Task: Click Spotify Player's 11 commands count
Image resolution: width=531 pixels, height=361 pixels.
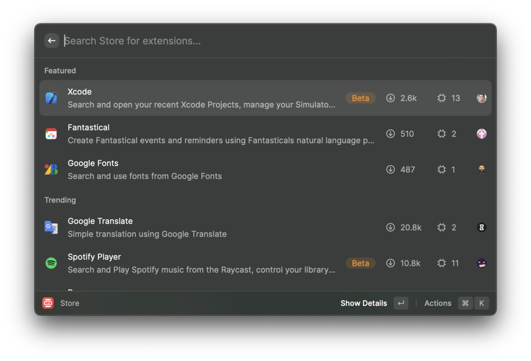Action: point(455,263)
